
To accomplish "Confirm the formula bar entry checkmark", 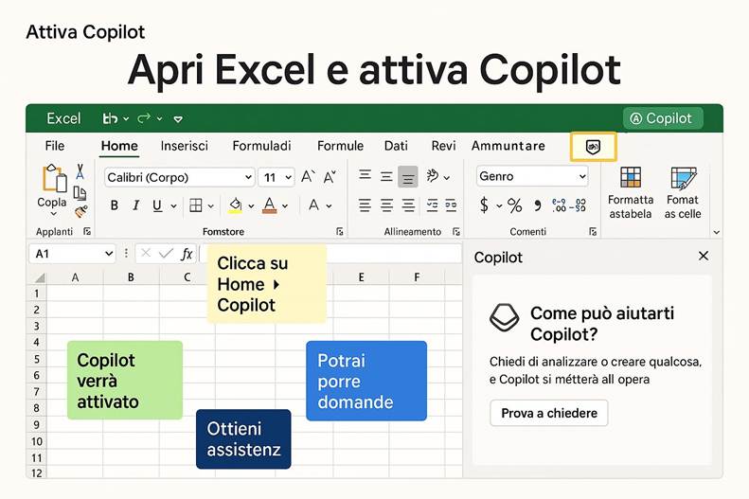I will coord(166,253).
